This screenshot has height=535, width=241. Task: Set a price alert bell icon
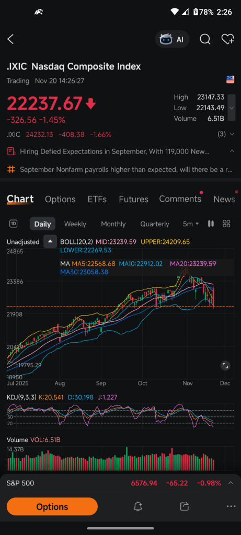pyautogui.click(x=138, y=506)
